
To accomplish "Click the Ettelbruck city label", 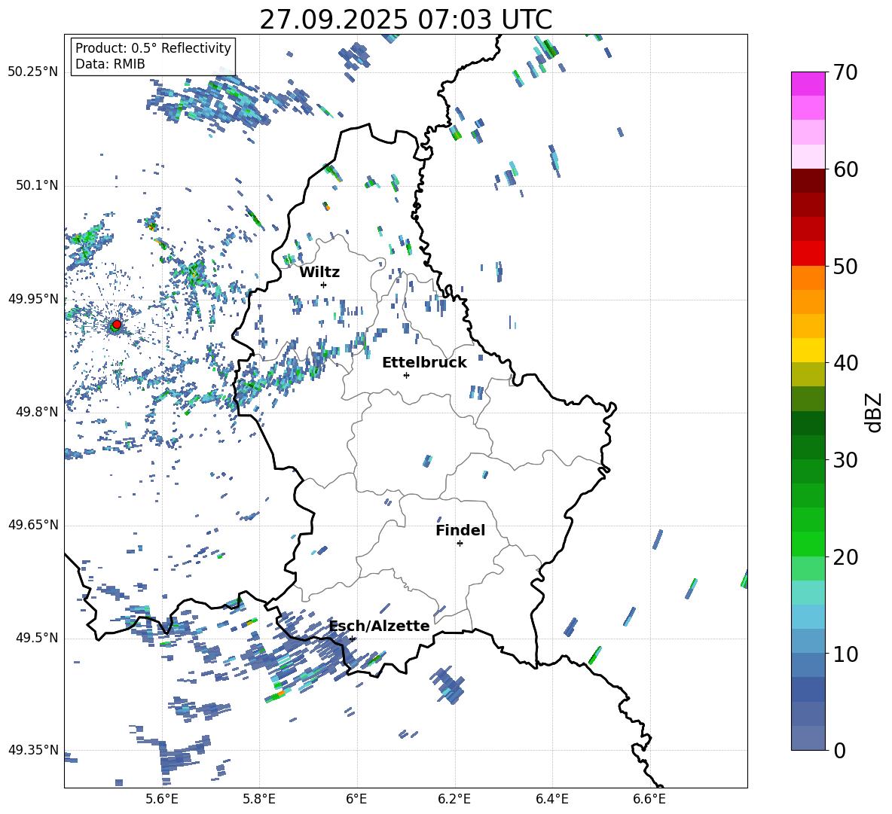I will (424, 363).
